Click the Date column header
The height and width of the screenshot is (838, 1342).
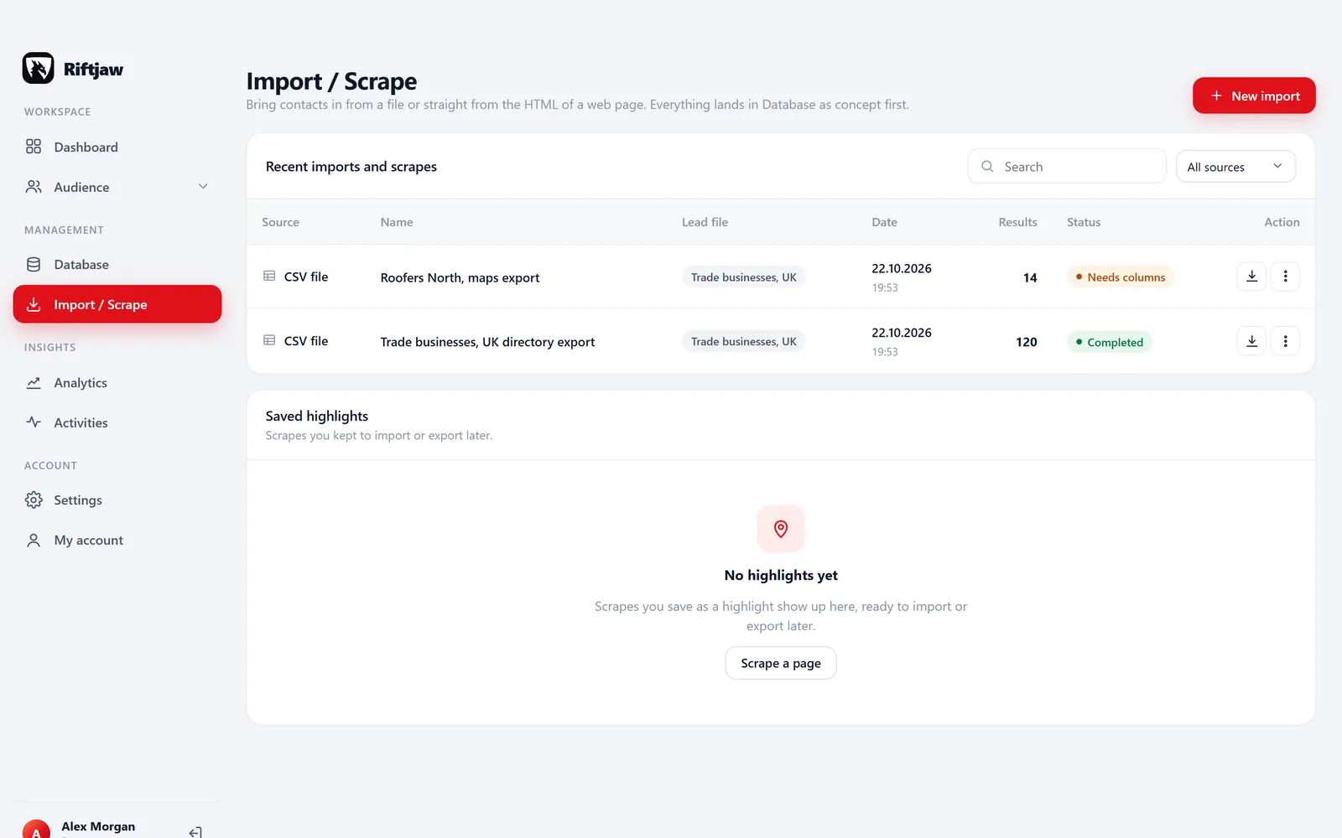884,222
